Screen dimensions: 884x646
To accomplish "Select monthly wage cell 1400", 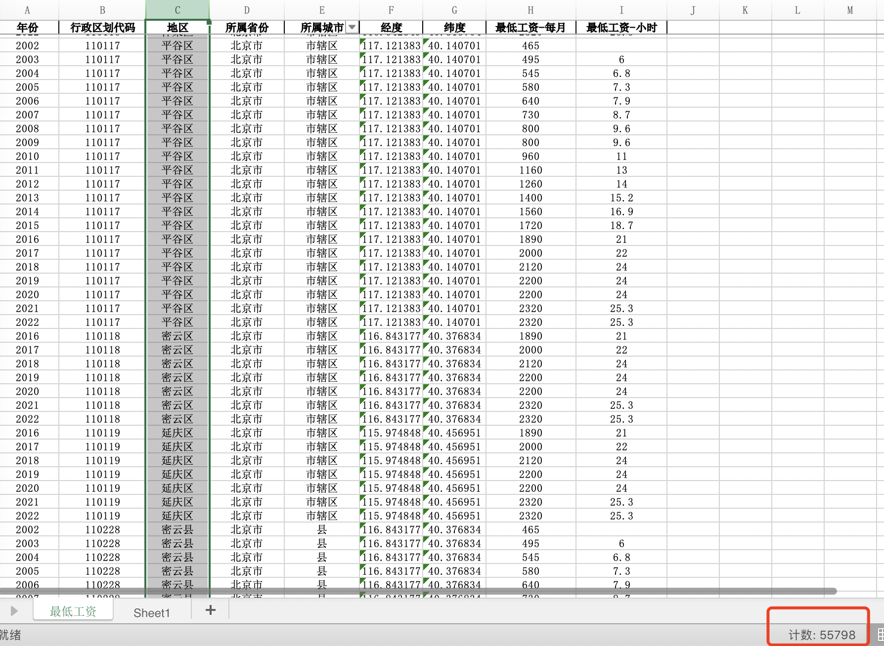I will tap(530, 198).
